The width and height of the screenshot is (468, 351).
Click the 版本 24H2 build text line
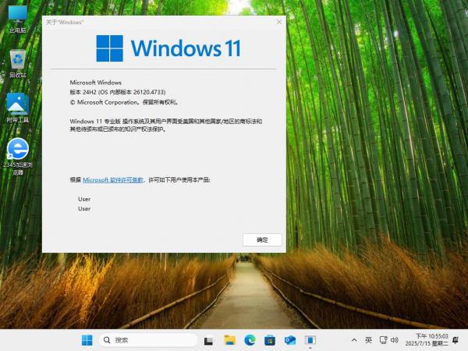click(118, 92)
